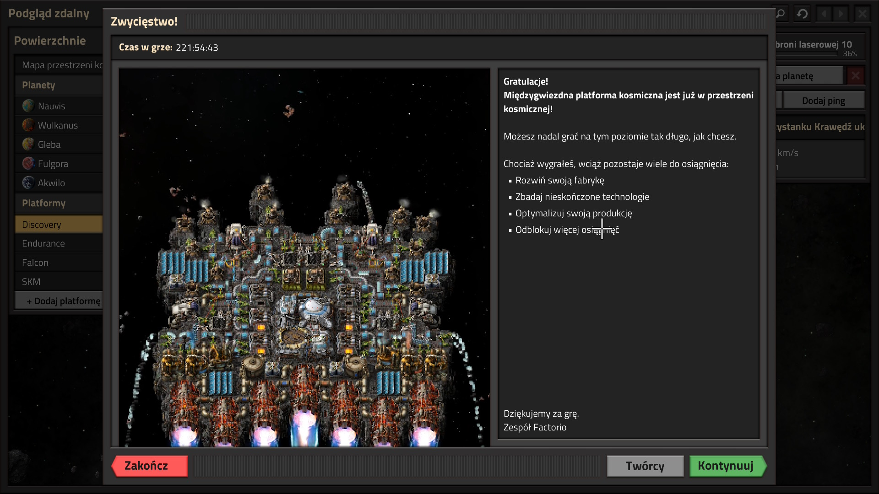Select the Falcon platform

coord(59,263)
